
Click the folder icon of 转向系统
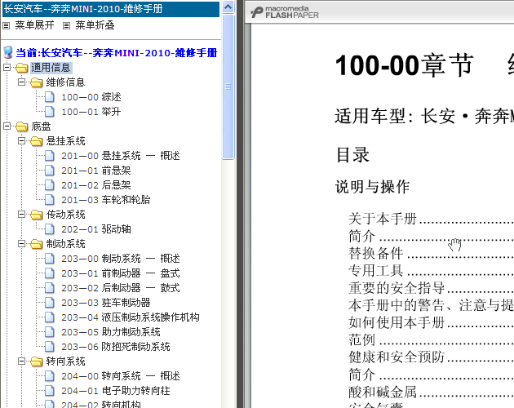(x=37, y=361)
